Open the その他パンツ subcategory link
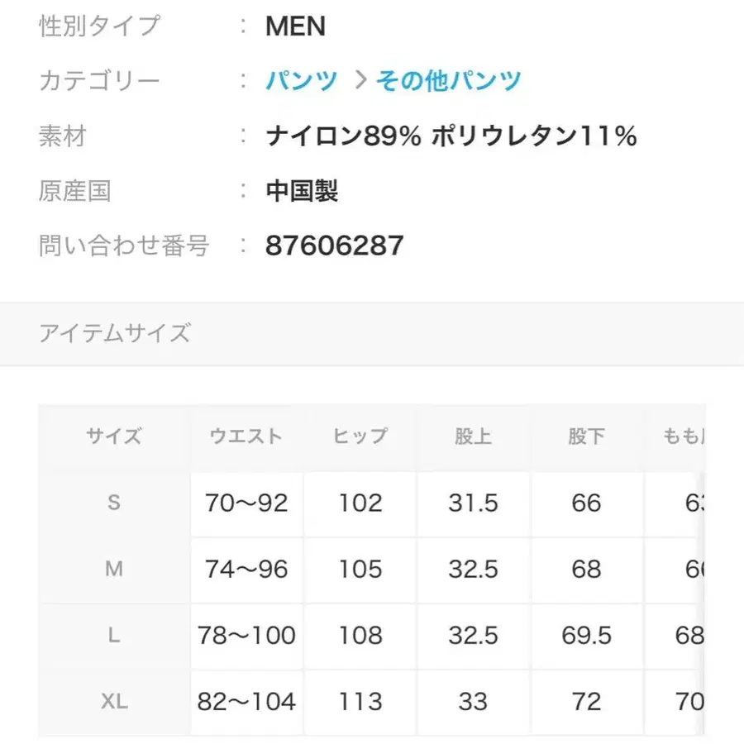This screenshot has height=744, width=744. click(x=447, y=79)
